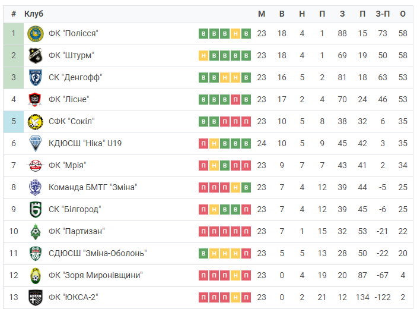Click the КДЮСШ "Ніка" U19 crest
This screenshot has height=312, width=417.
click(x=35, y=144)
